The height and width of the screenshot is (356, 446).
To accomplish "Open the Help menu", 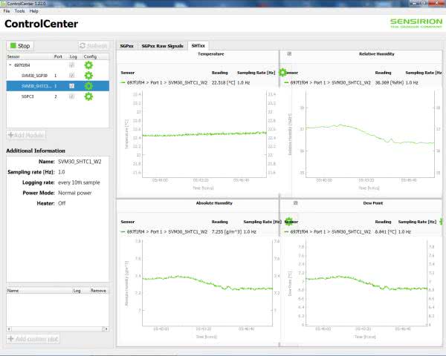I will click(34, 11).
